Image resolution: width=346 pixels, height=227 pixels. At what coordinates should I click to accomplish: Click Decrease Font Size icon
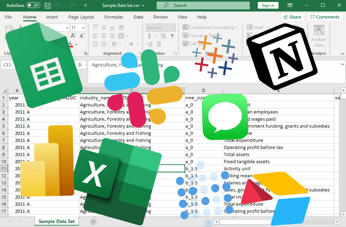pyautogui.click(x=82, y=36)
